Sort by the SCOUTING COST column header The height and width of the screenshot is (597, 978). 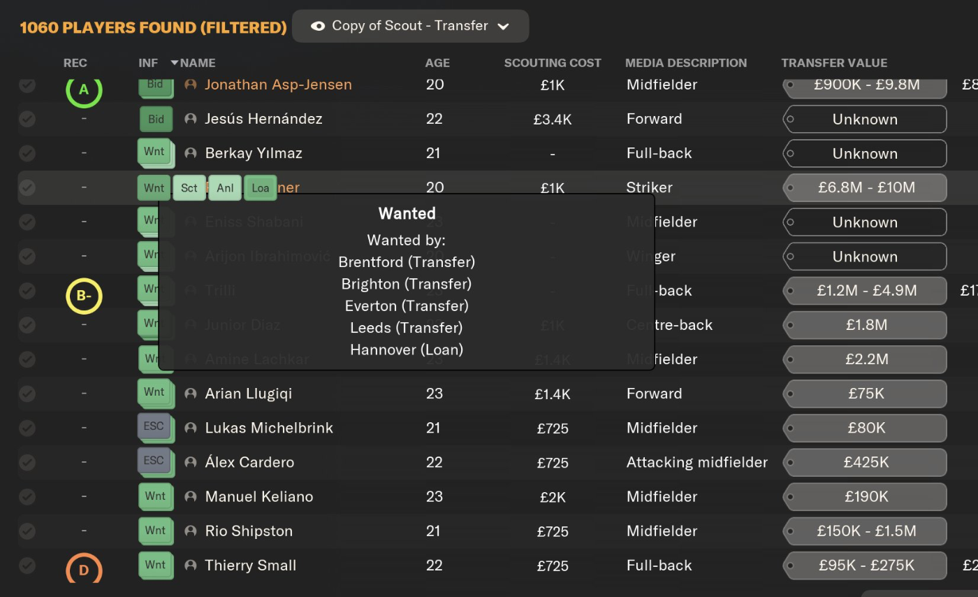[x=553, y=63]
